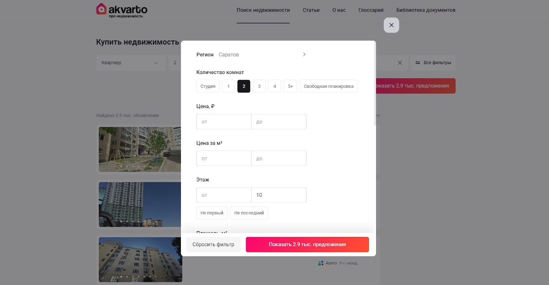Toggle the Не первый floor filter
Viewport: 549px width, 285px height.
tap(212, 213)
